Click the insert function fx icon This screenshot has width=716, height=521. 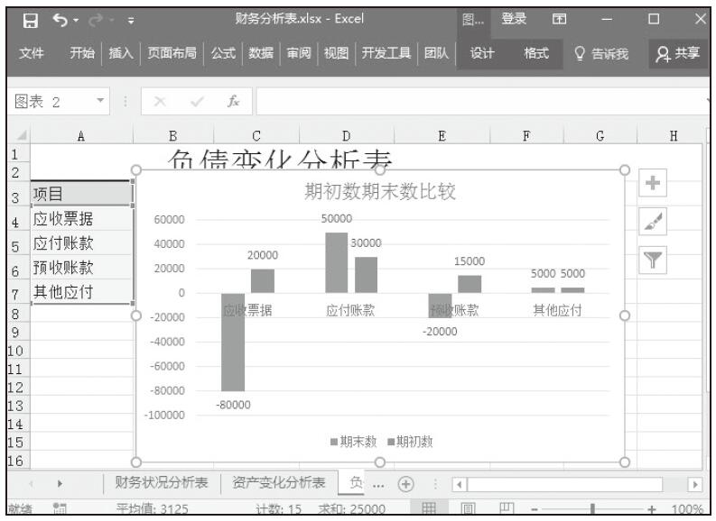tap(233, 102)
